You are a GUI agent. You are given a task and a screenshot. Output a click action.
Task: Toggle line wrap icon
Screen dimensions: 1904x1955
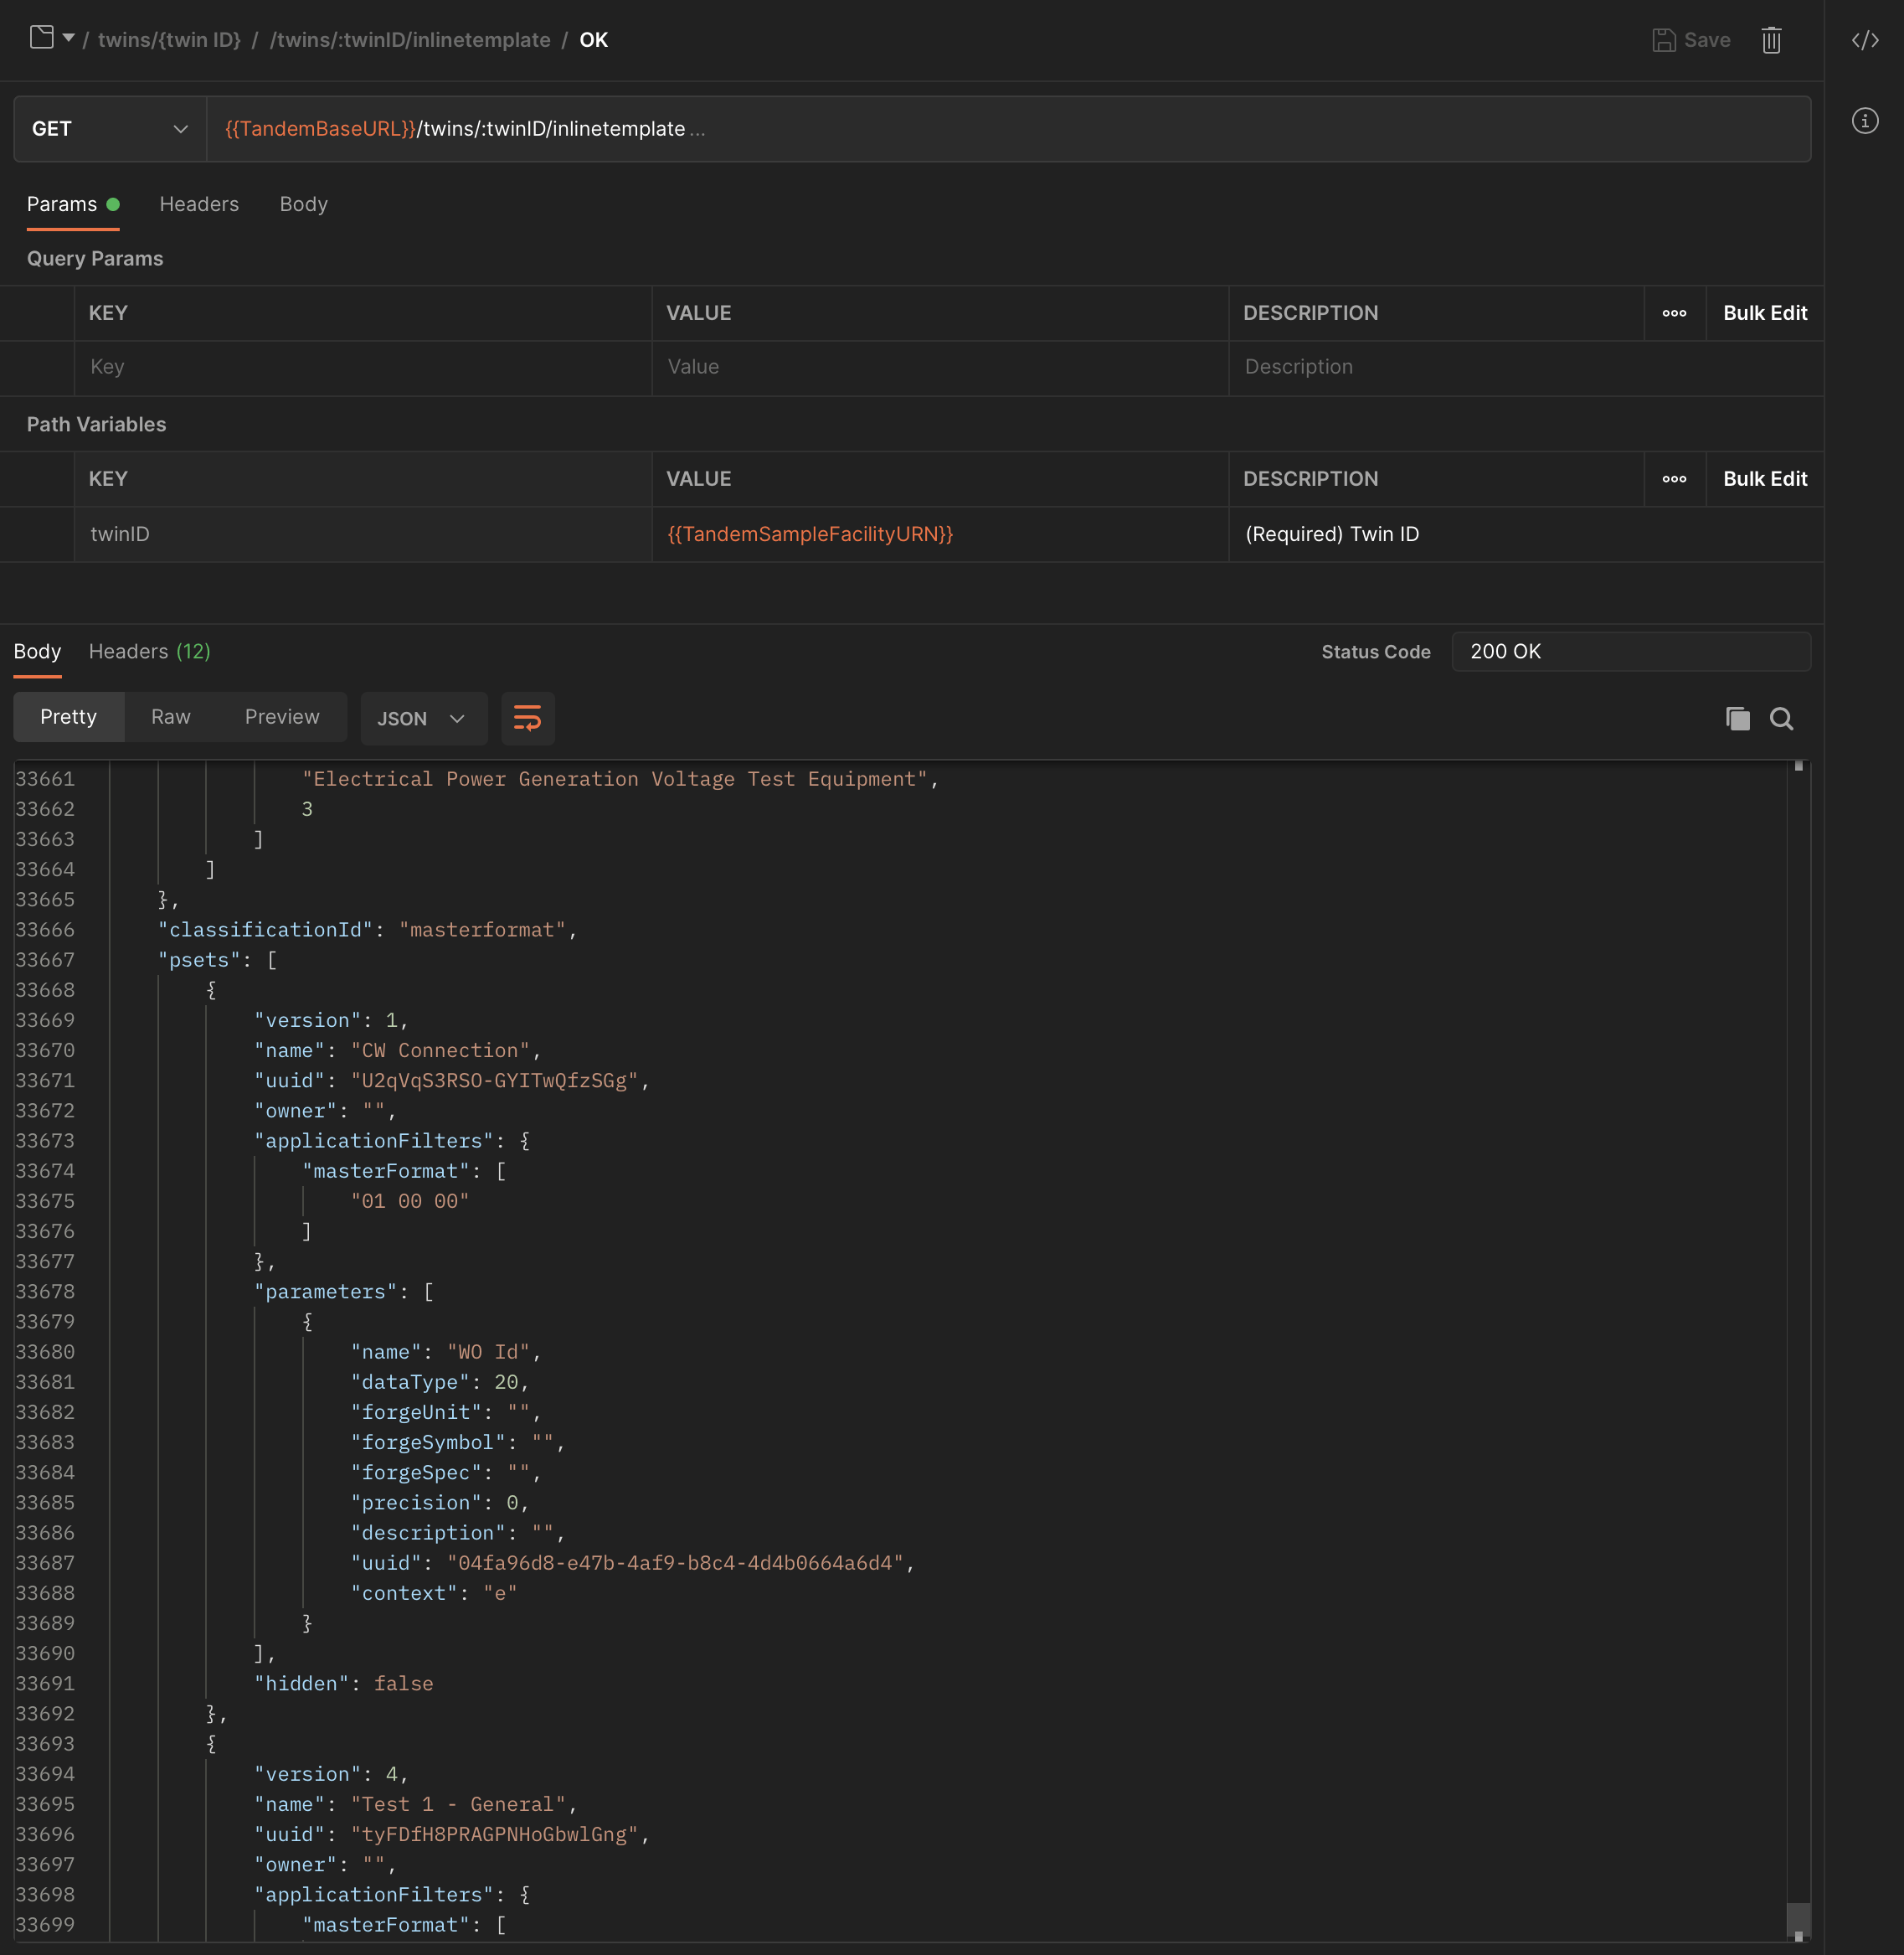click(527, 719)
